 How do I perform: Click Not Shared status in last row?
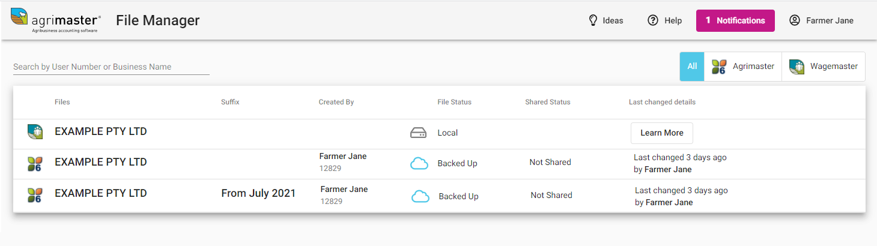(x=551, y=195)
